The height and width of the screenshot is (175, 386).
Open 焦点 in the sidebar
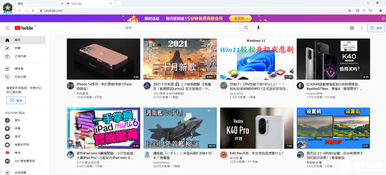[x=23, y=153]
